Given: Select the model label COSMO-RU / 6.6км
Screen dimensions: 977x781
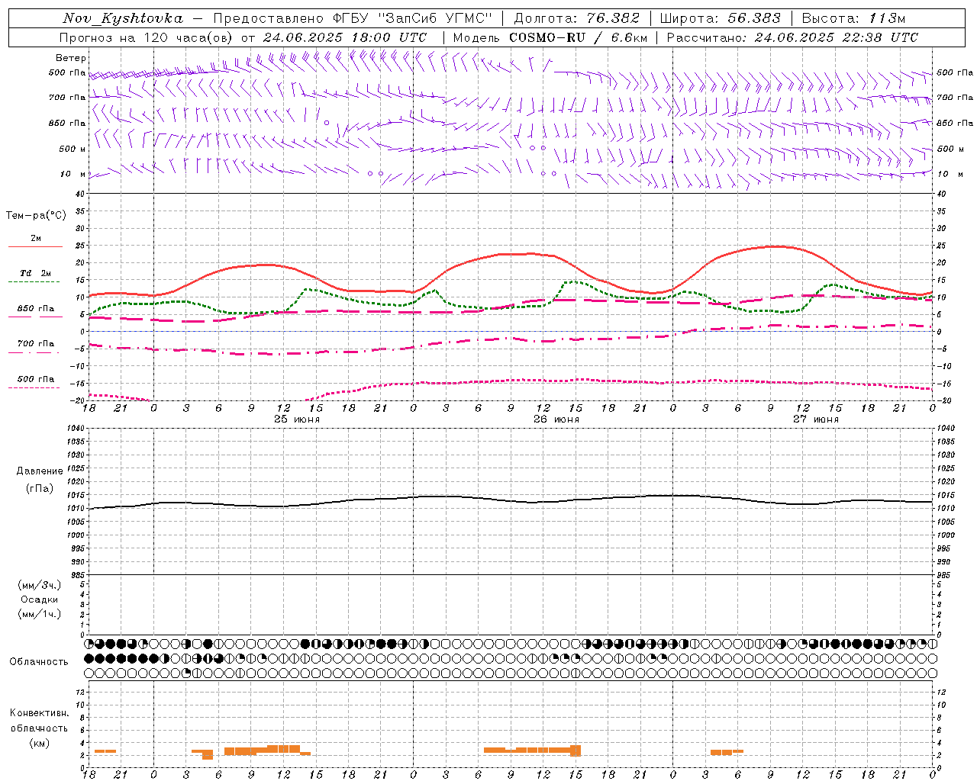Looking at the screenshot, I should (x=578, y=37).
